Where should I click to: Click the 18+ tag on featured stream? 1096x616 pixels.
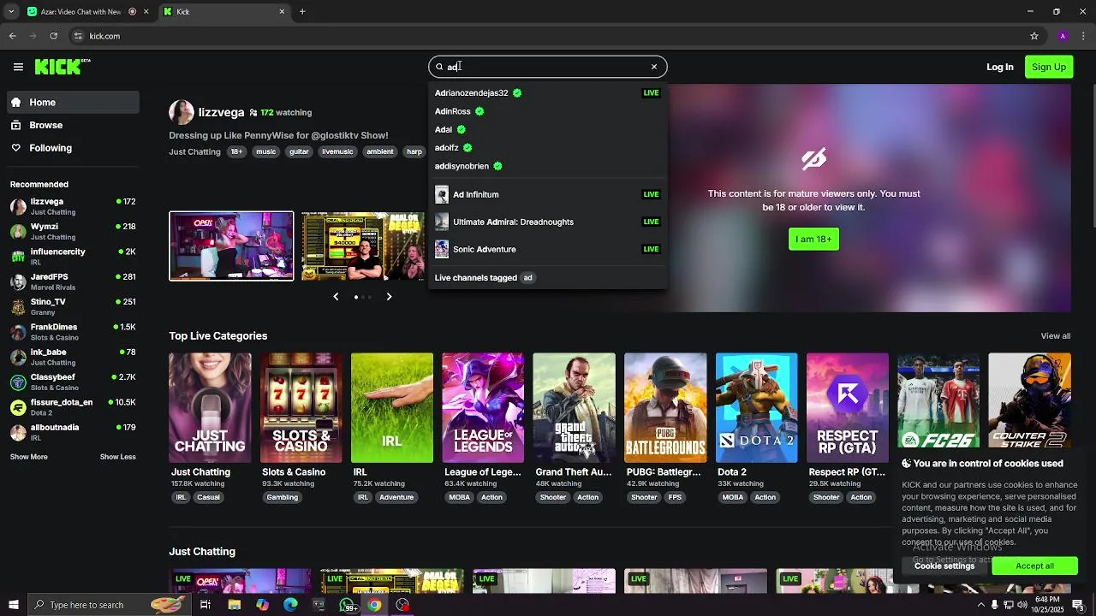click(236, 151)
